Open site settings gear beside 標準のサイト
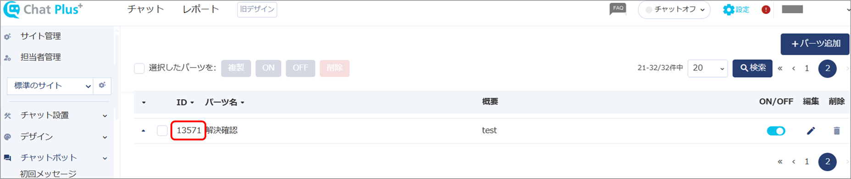Viewport: 851px width, 179px height. tap(102, 85)
